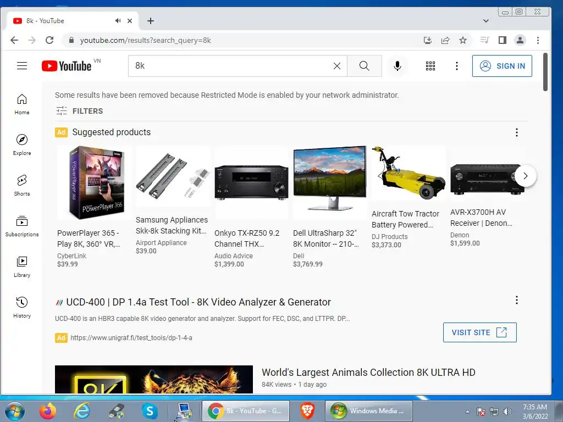This screenshot has width=563, height=422.
Task: Open the tab search chevron
Action: 486,21
